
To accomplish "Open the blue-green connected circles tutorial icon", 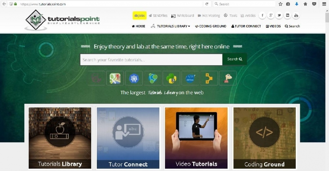I will tap(153, 78).
